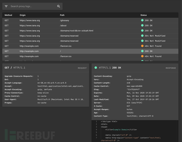Sort by the Status column header
The height and width of the screenshot is (142, 182).
(143, 15)
